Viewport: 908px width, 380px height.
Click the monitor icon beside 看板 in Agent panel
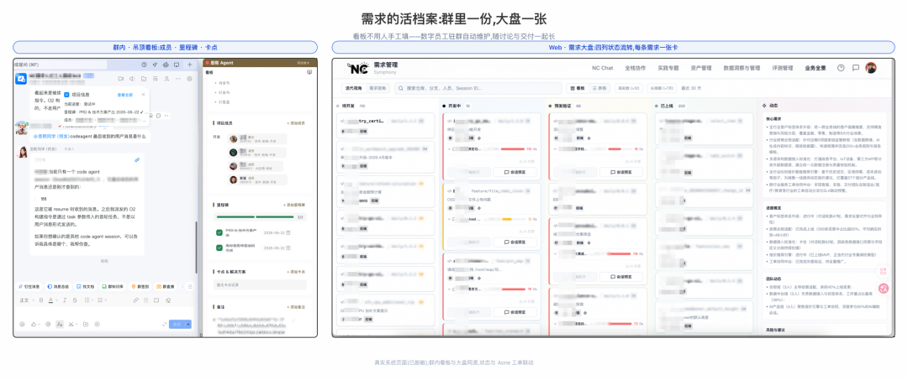[x=309, y=73]
